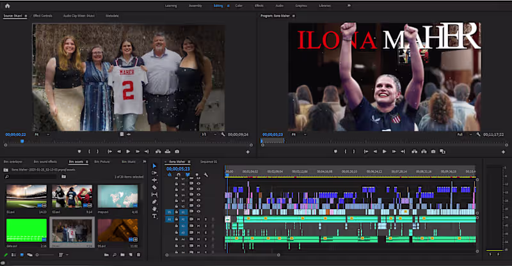Mute audio track A1

pos(198,219)
